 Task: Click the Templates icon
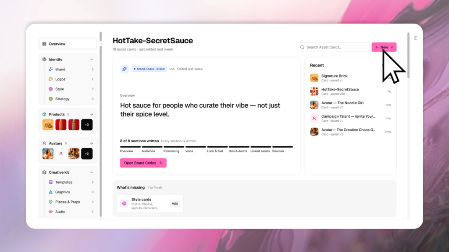[51, 182]
